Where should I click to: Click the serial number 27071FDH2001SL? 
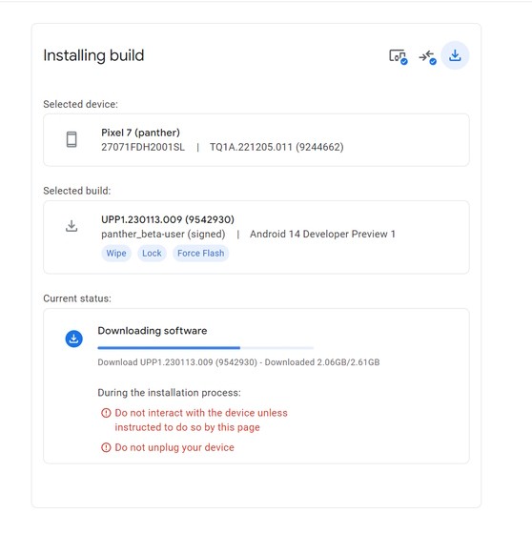click(143, 147)
